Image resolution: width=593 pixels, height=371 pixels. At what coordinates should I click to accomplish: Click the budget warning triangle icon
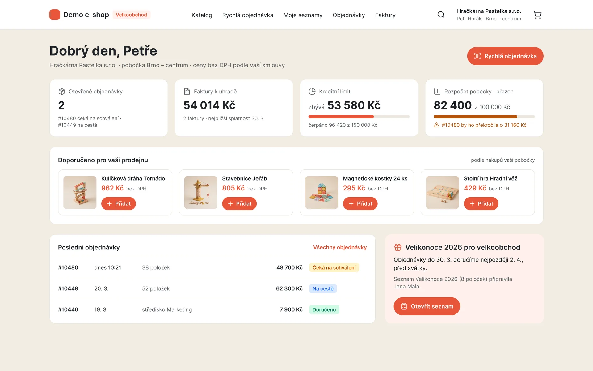tap(436, 125)
